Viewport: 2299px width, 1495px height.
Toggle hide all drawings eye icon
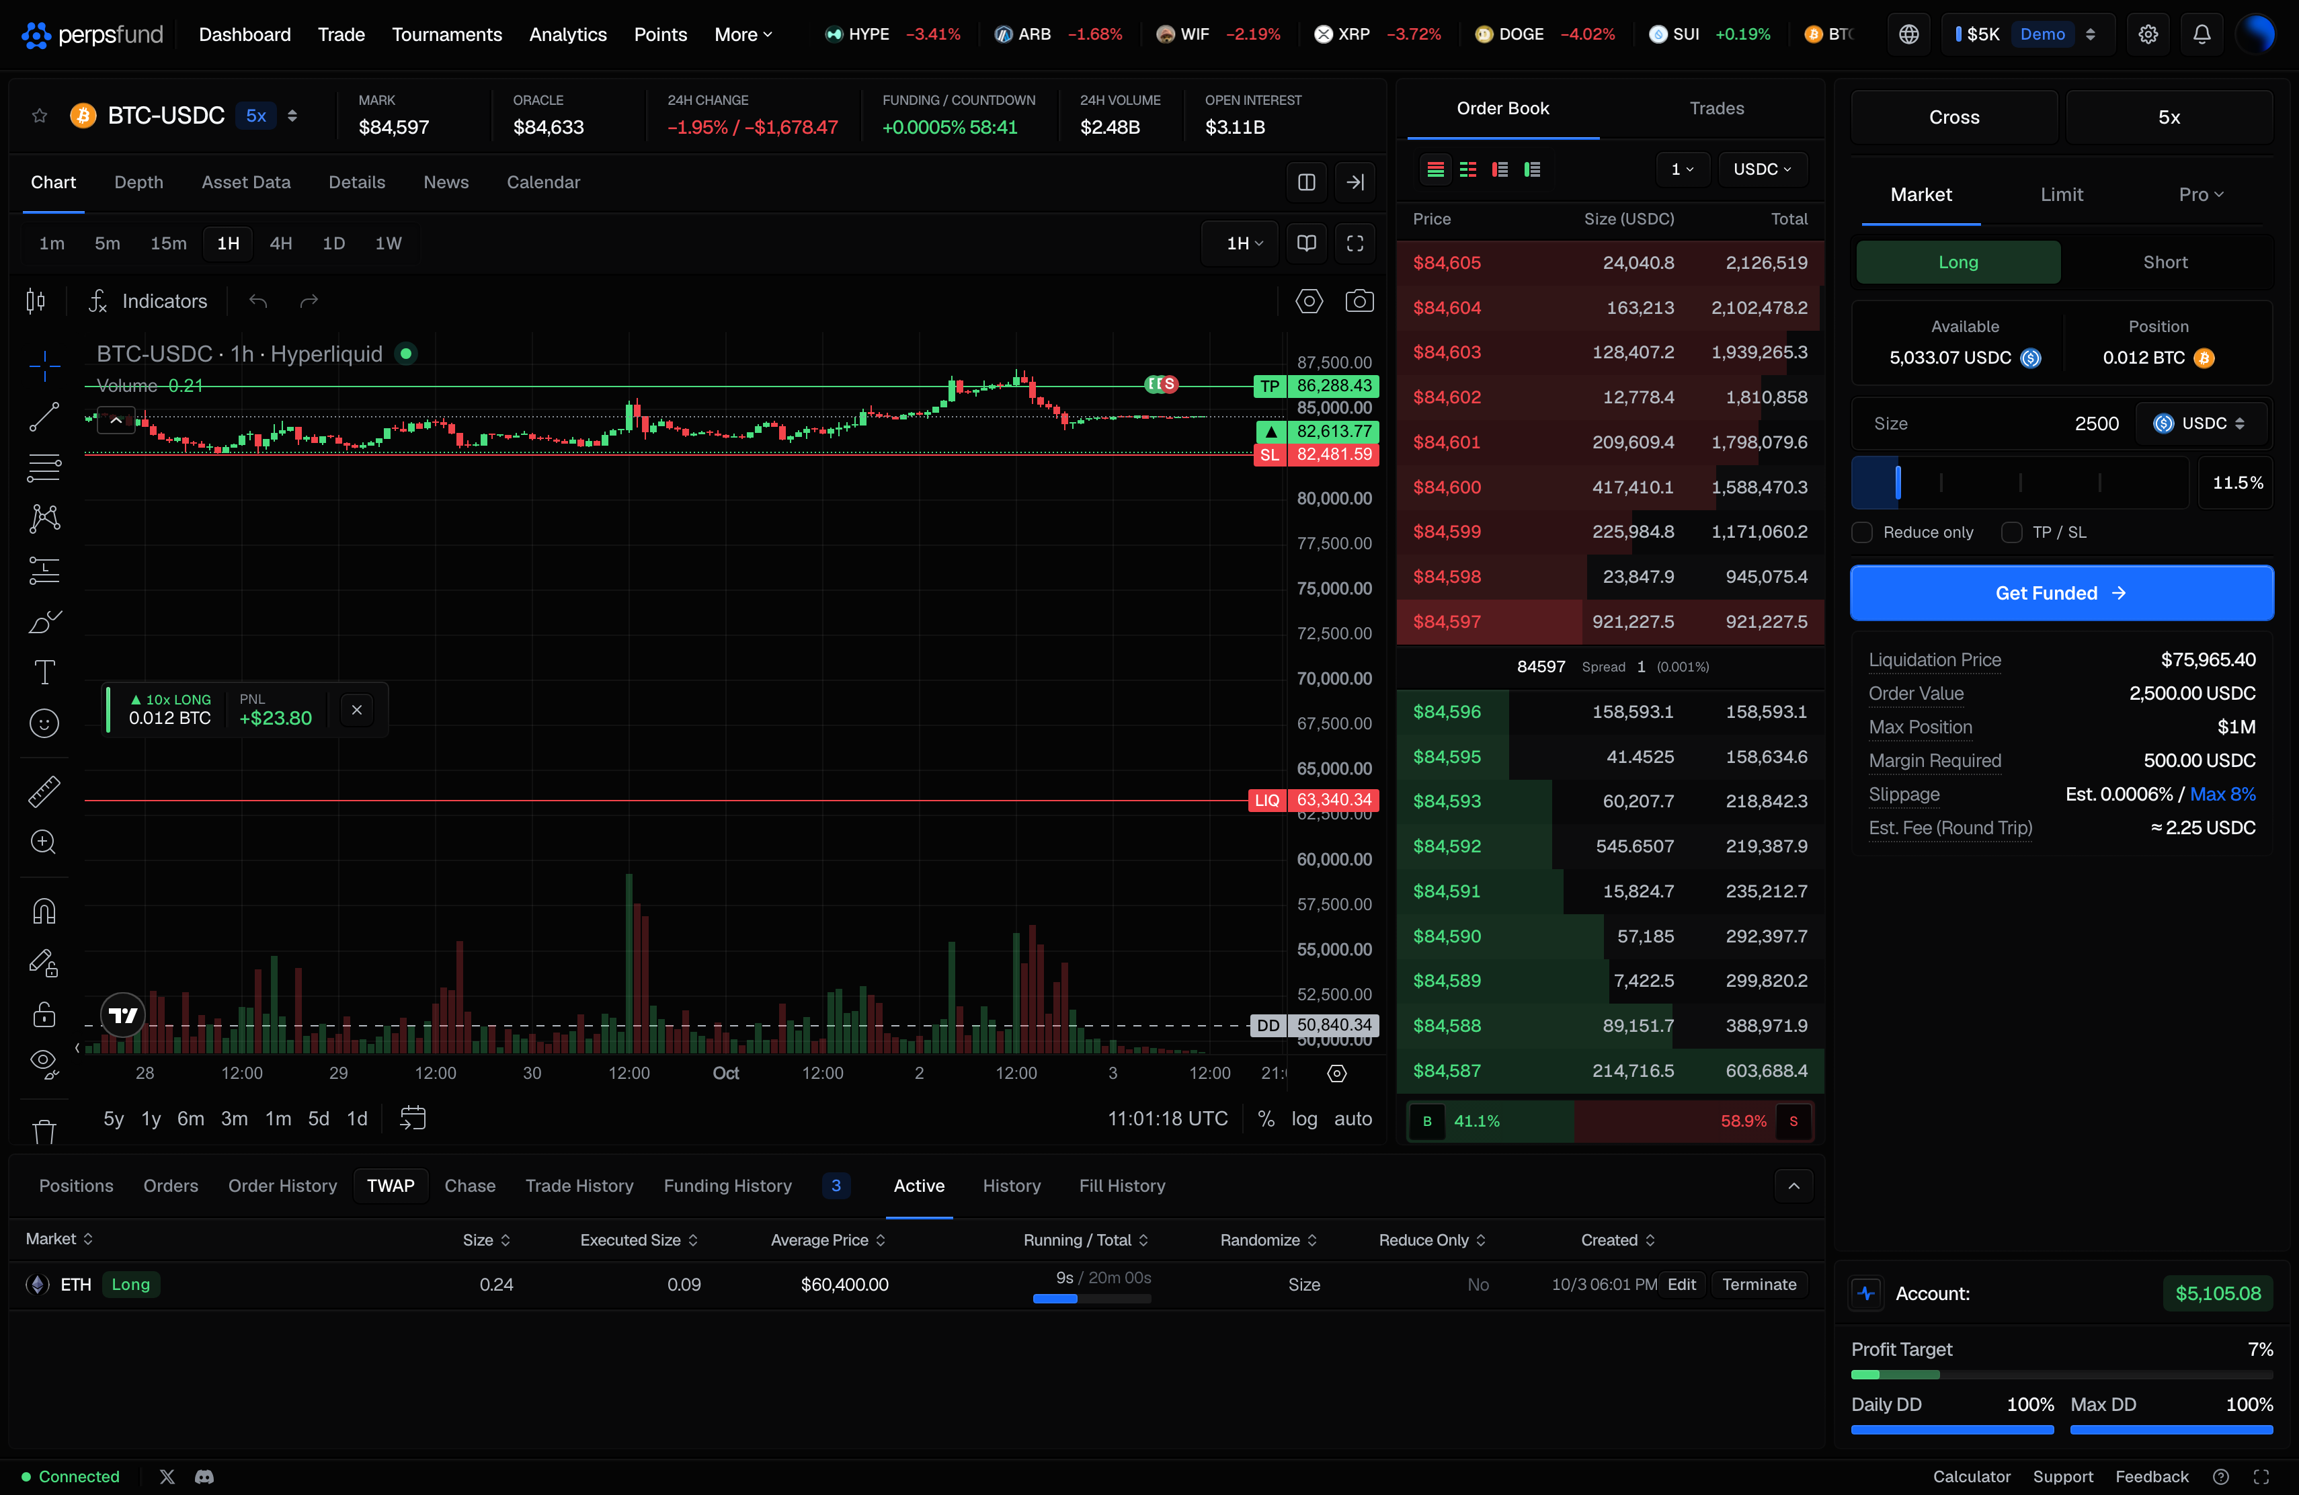tap(44, 1063)
